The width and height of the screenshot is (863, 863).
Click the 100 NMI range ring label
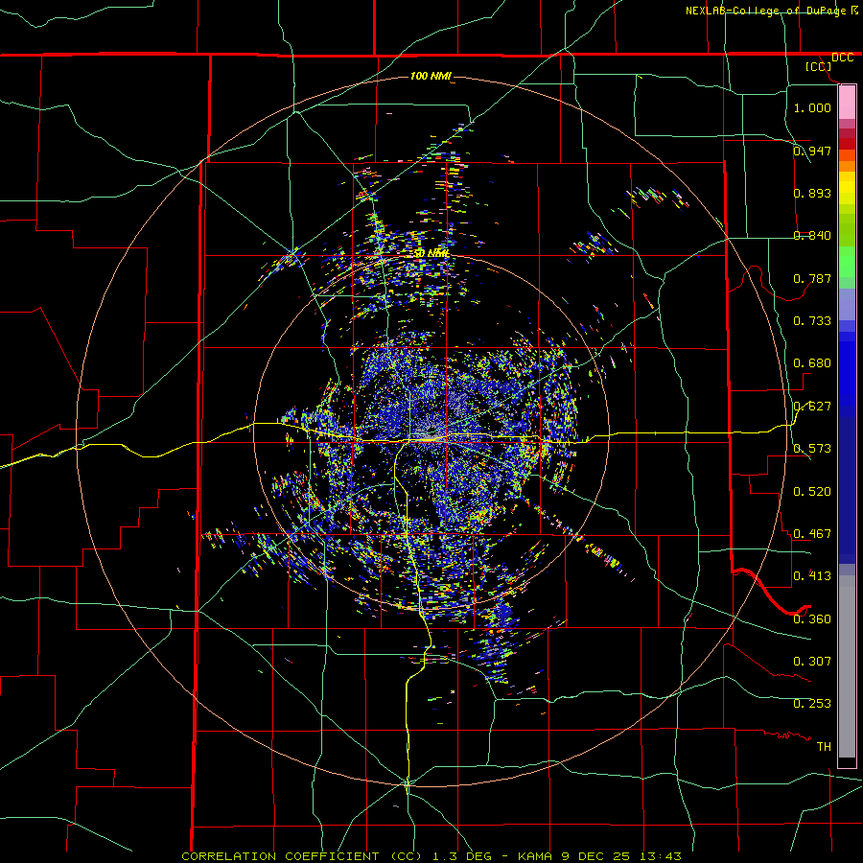tap(431, 76)
